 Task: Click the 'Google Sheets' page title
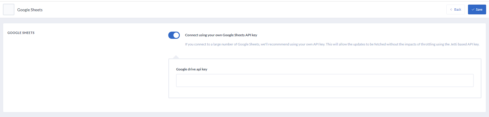pos(30,10)
